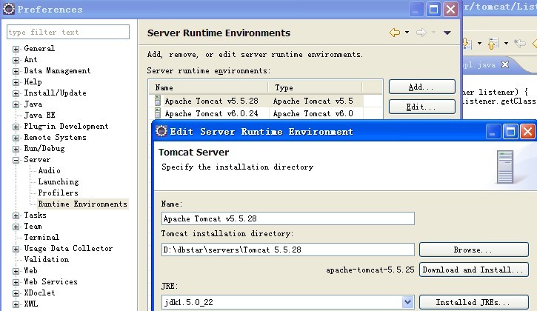The width and height of the screenshot is (537, 311).
Task: Collapse the Server tree node
Action: coord(16,160)
